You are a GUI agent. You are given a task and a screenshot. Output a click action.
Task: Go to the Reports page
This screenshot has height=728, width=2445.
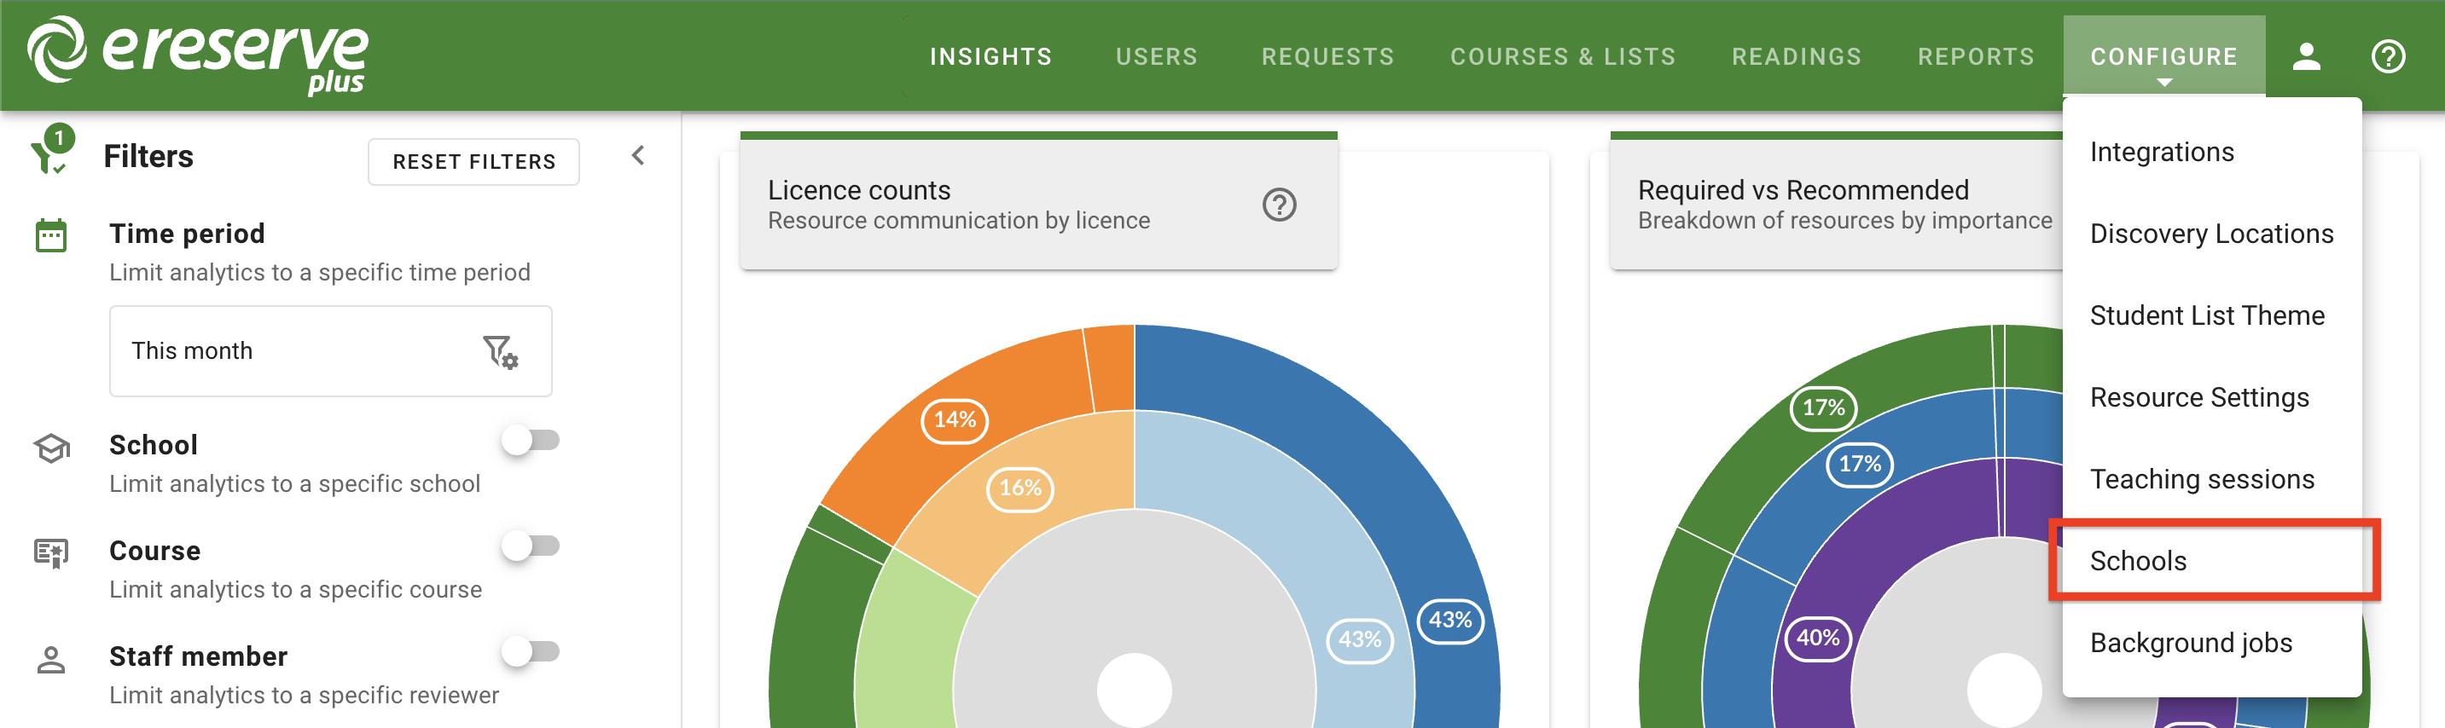pyautogui.click(x=1975, y=57)
